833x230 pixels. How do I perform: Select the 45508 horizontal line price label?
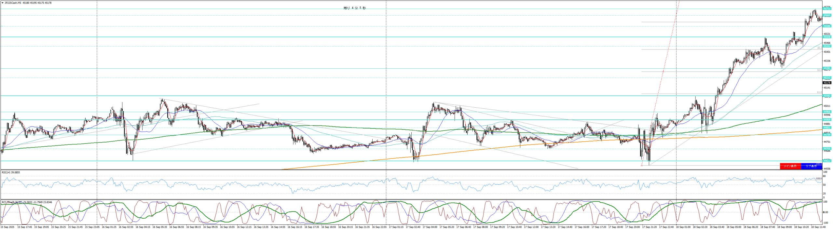tap(827, 37)
